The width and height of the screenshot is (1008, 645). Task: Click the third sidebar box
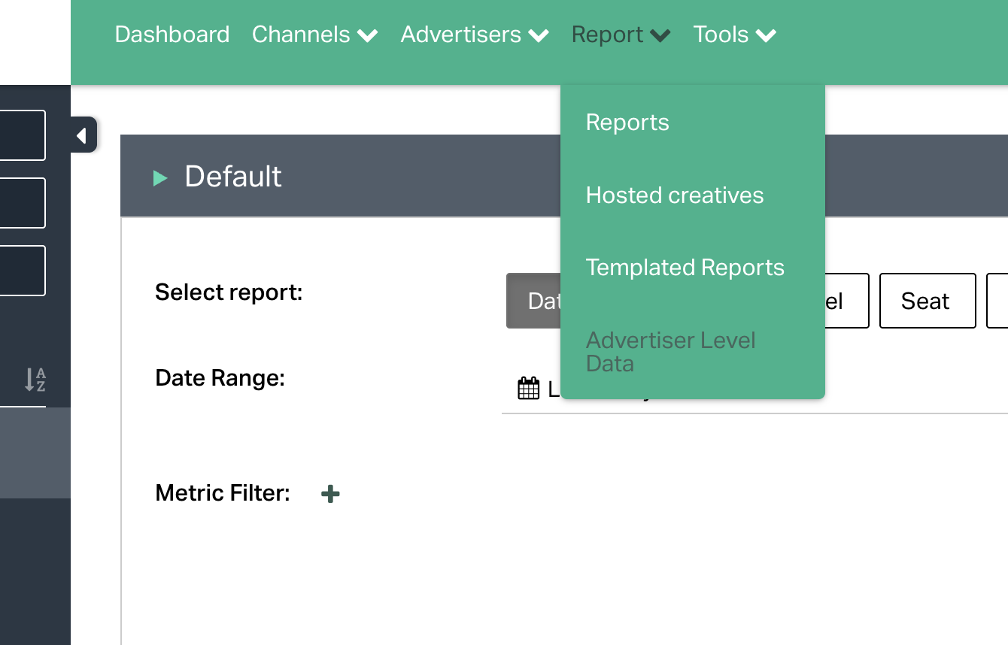point(23,271)
